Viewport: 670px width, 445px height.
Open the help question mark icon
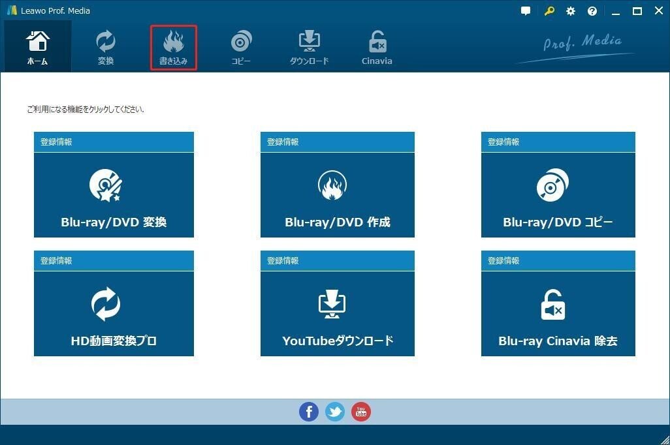pyautogui.click(x=592, y=10)
